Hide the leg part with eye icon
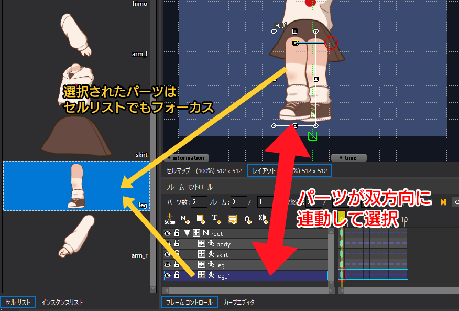Image resolution: width=459 pixels, height=311 pixels. tap(168, 265)
